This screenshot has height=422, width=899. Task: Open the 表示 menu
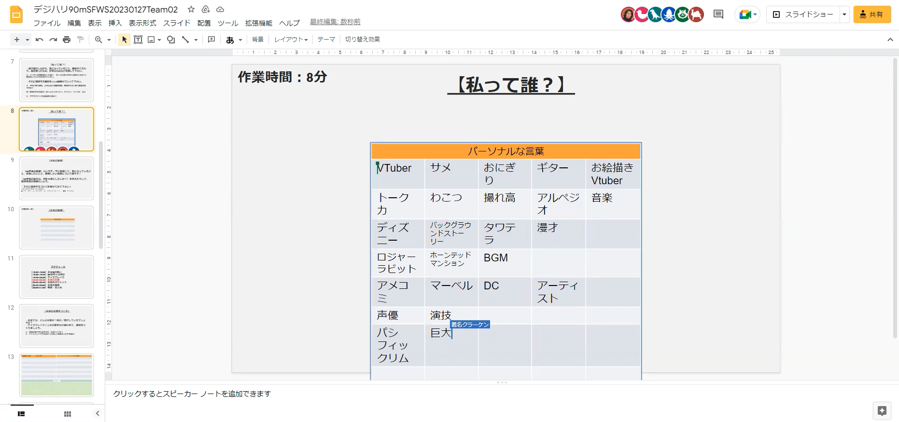click(x=95, y=23)
